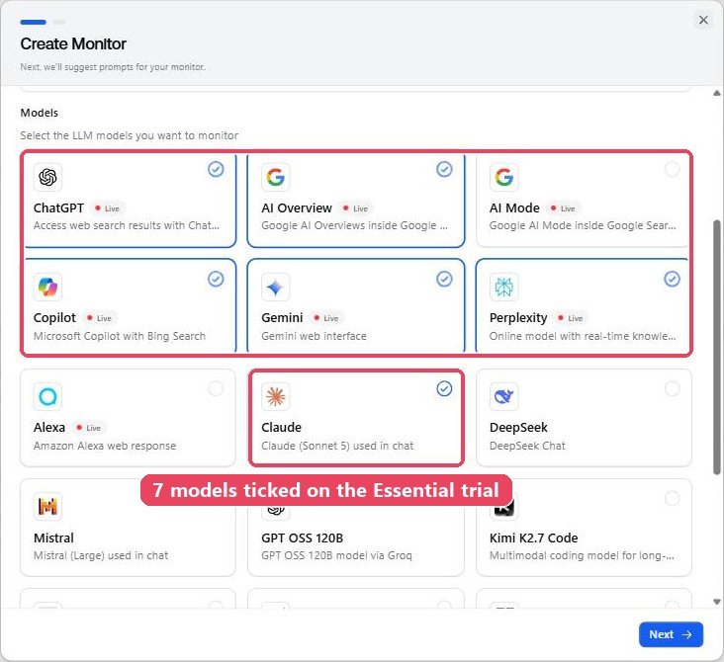This screenshot has height=662, width=724.
Task: Click the ChatGPT logo icon
Action: point(47,177)
